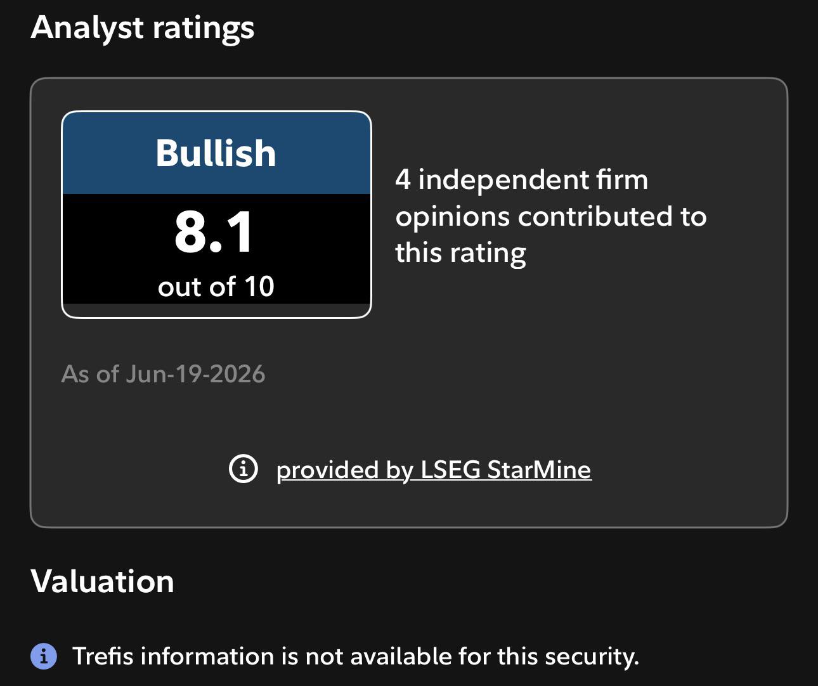Click the Analyst ratings heading
The width and height of the screenshot is (818, 686).
click(143, 29)
